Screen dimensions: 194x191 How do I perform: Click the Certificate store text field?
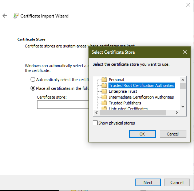pos(63,104)
